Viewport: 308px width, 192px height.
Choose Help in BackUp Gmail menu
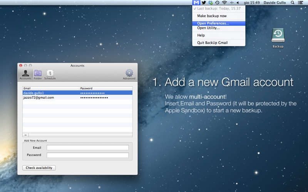pos(219,35)
